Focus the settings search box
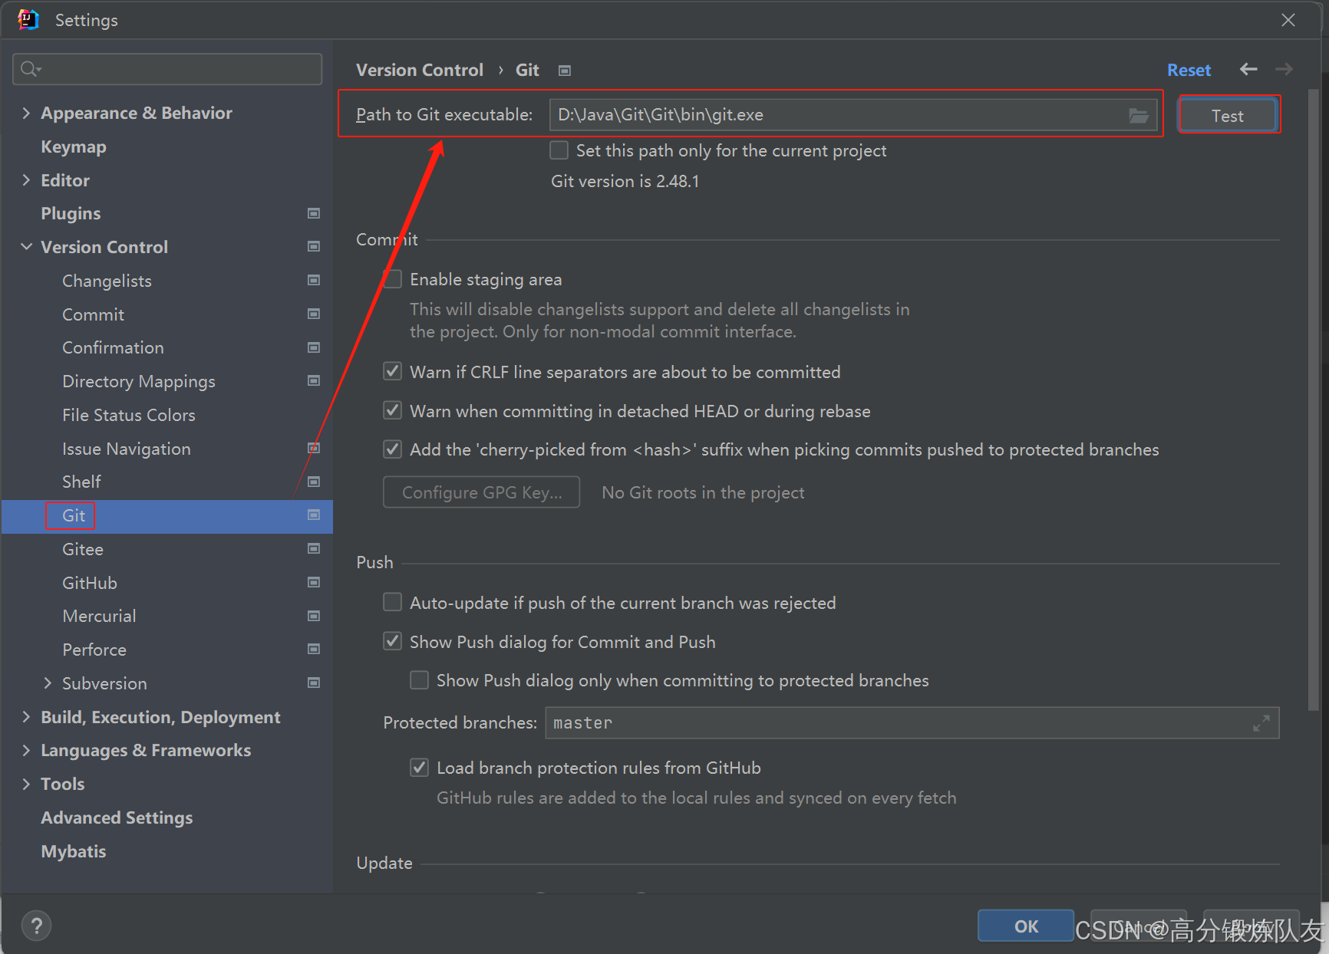 click(x=167, y=69)
